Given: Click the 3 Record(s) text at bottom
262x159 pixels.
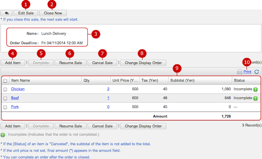Looking at the screenshot, I should point(252,125).
